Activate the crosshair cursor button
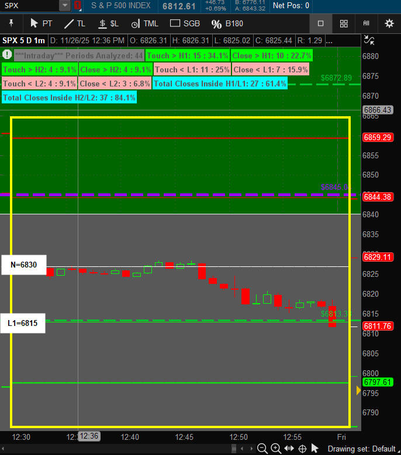Image resolution: width=401 pixels, height=455 pixels. coord(302,449)
